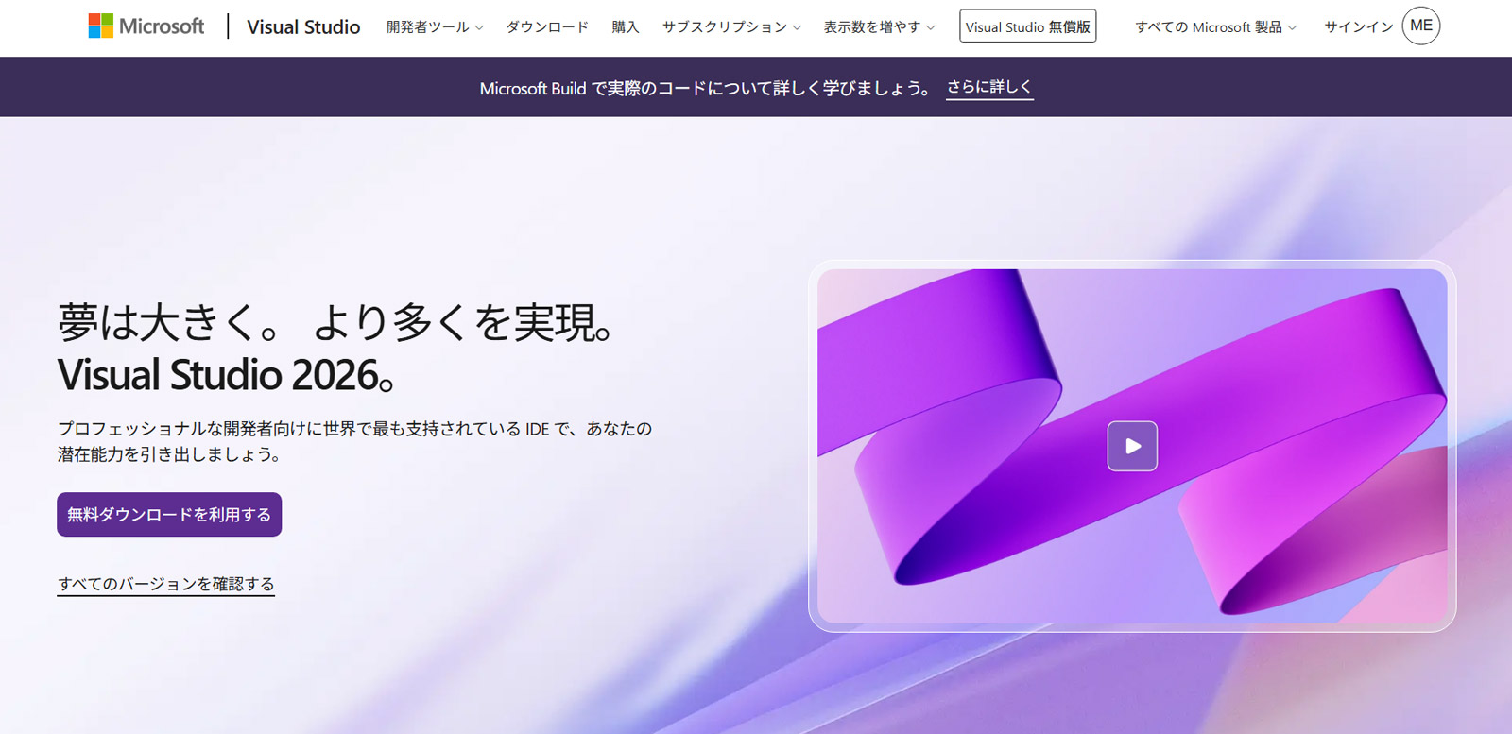
Task: Open the 購入 menu item
Action: point(626,27)
